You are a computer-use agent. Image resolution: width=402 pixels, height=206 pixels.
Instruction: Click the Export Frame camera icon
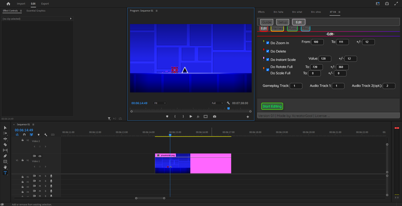214,116
